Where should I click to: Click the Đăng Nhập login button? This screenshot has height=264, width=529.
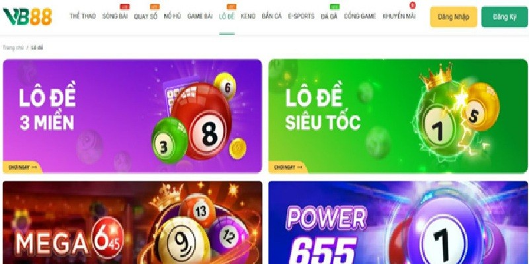tap(454, 17)
